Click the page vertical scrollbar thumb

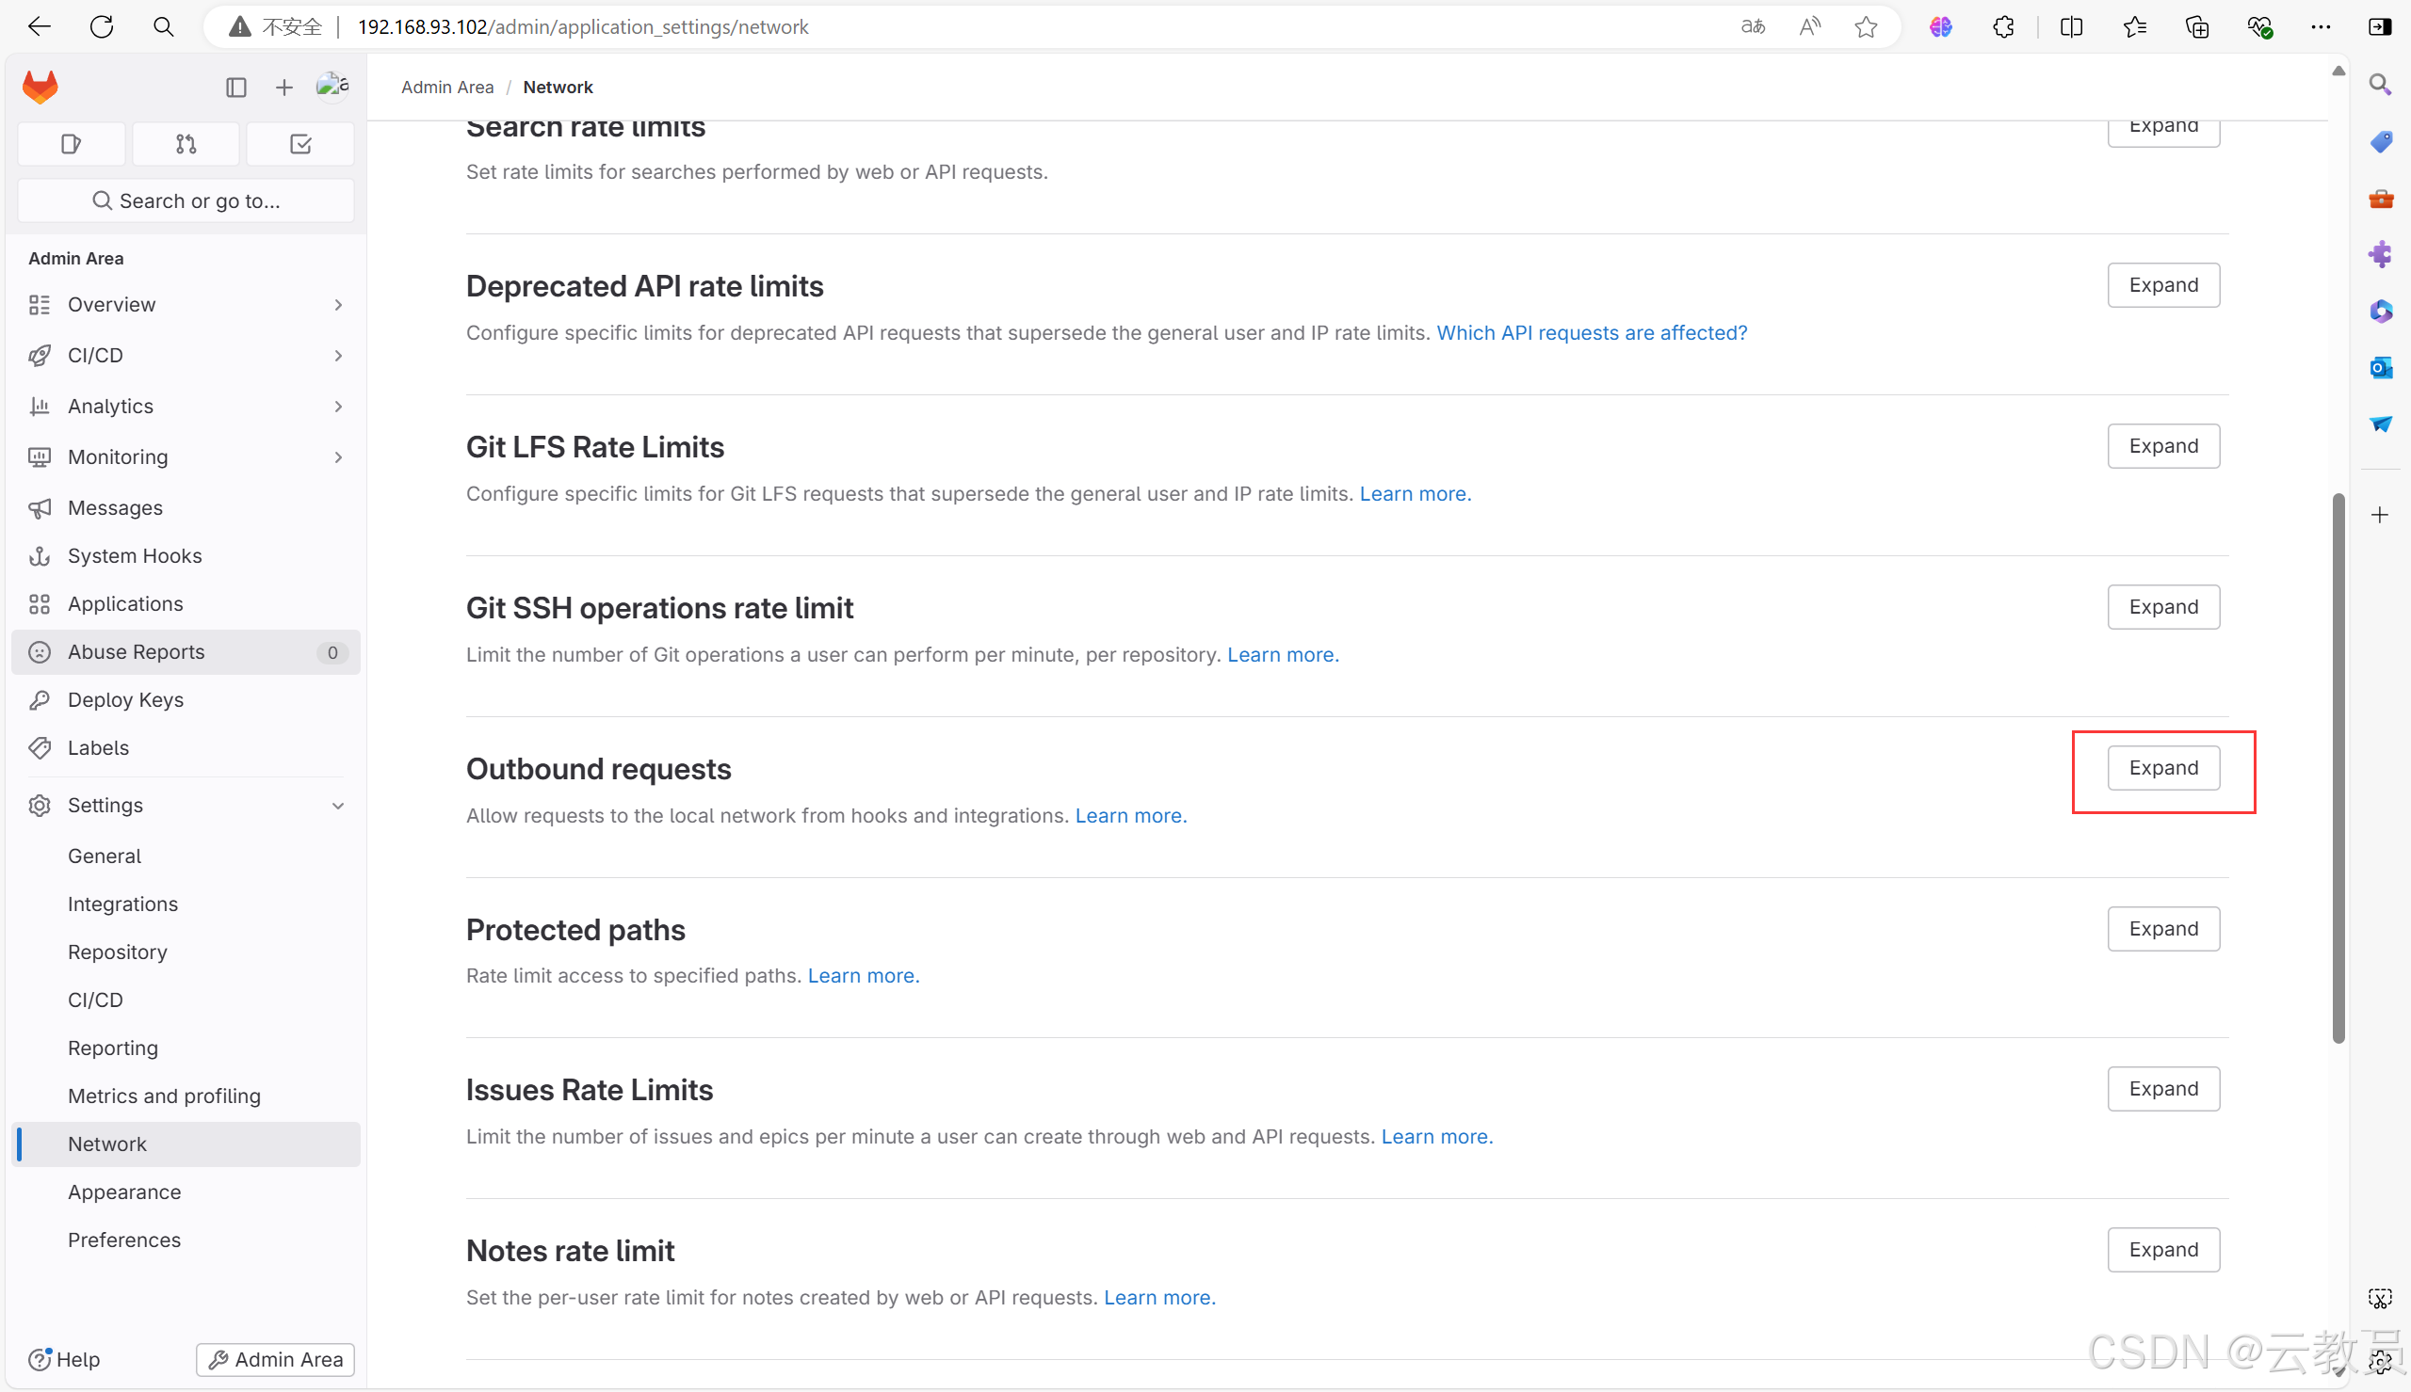2338,768
